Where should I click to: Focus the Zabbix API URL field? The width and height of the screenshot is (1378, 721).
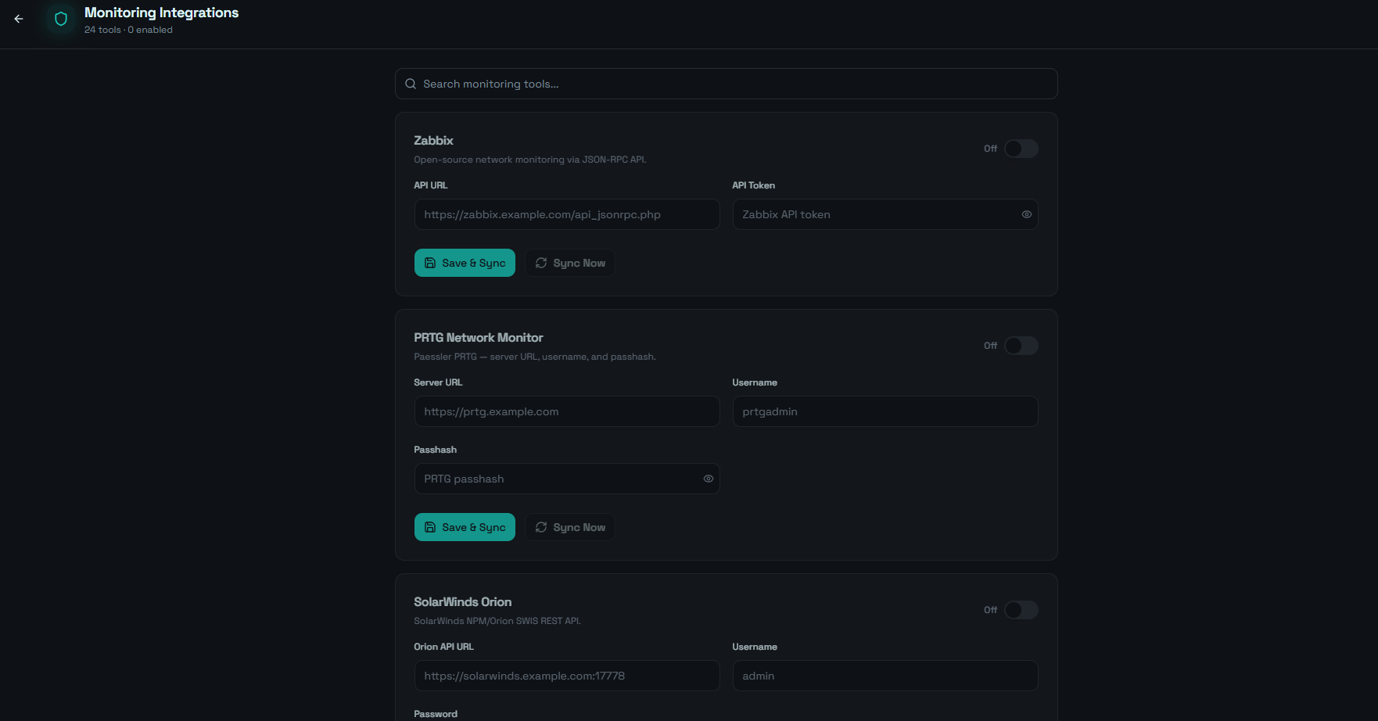tap(566, 213)
